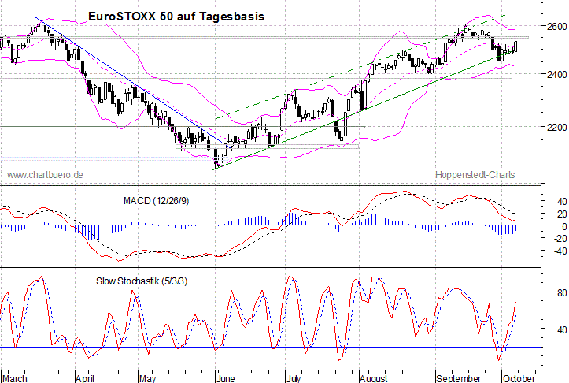Click the March label on time axis

coord(15,378)
